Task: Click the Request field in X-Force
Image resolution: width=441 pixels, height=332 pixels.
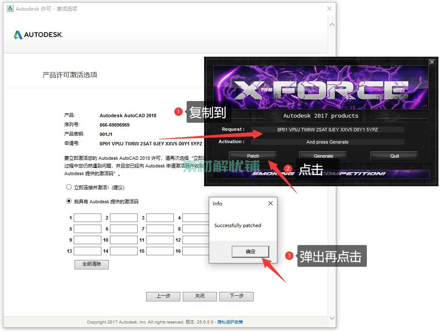Action: tap(328, 130)
